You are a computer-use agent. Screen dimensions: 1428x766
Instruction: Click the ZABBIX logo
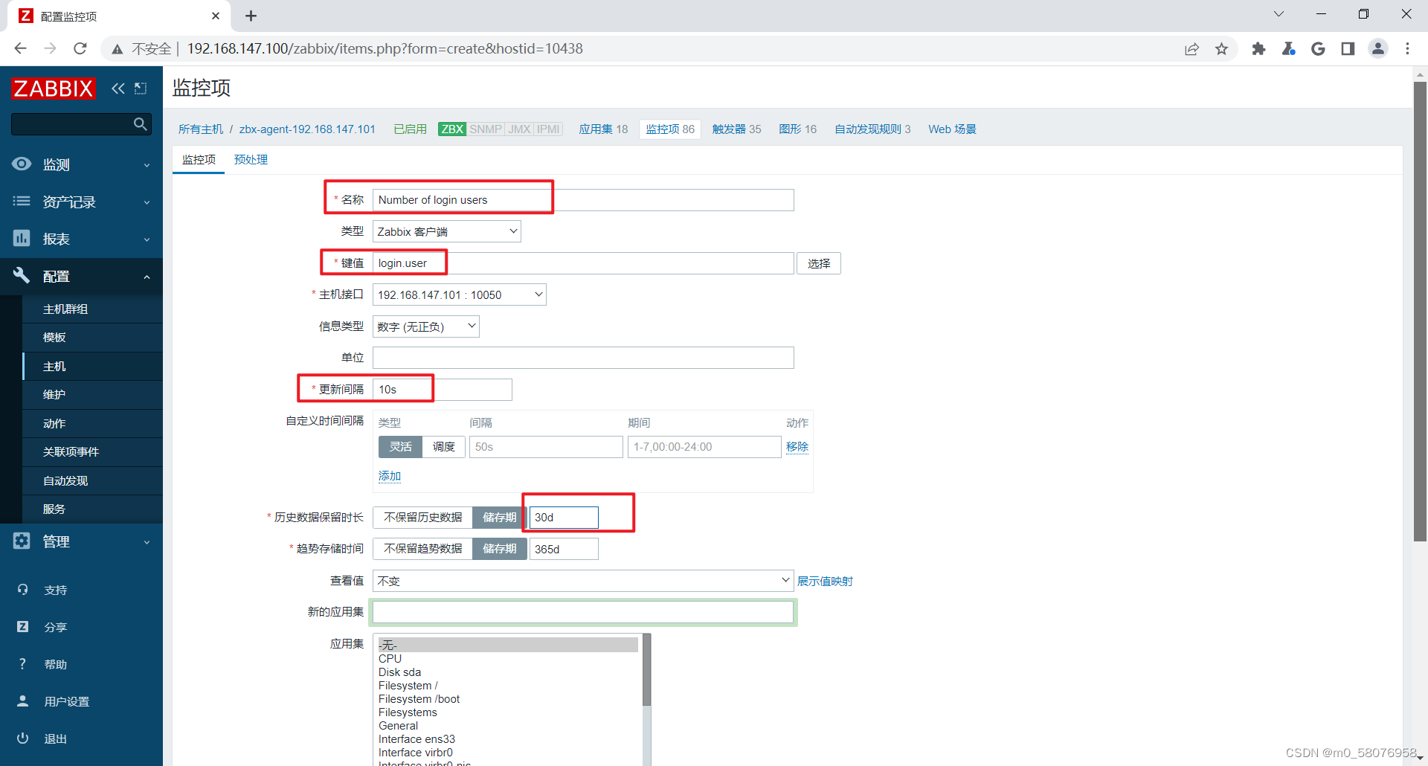[54, 88]
